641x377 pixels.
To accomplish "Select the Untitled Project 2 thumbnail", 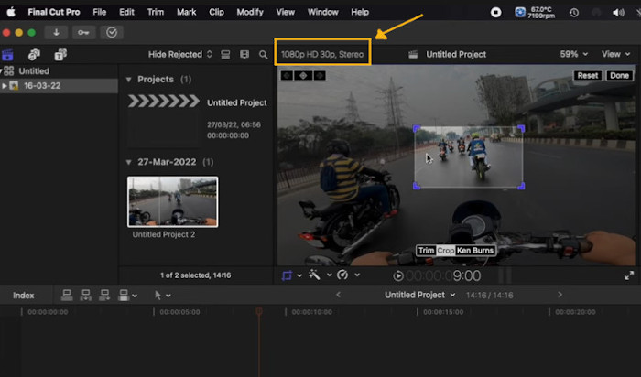I will tap(172, 202).
